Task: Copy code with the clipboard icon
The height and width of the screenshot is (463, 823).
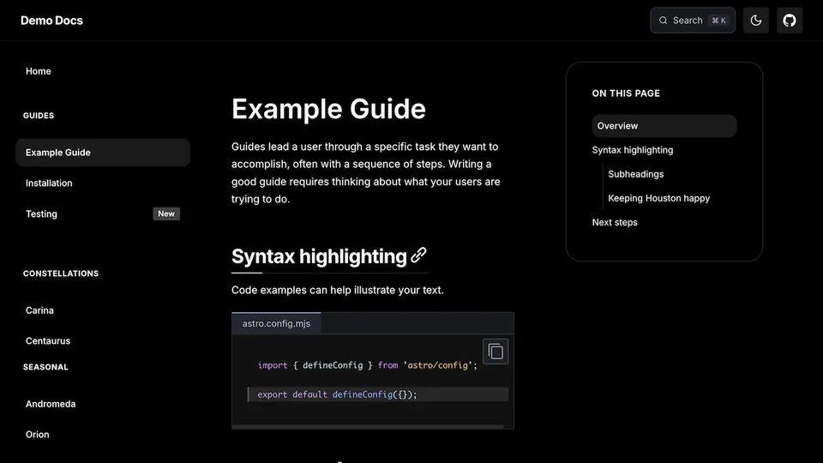Action: [496, 352]
